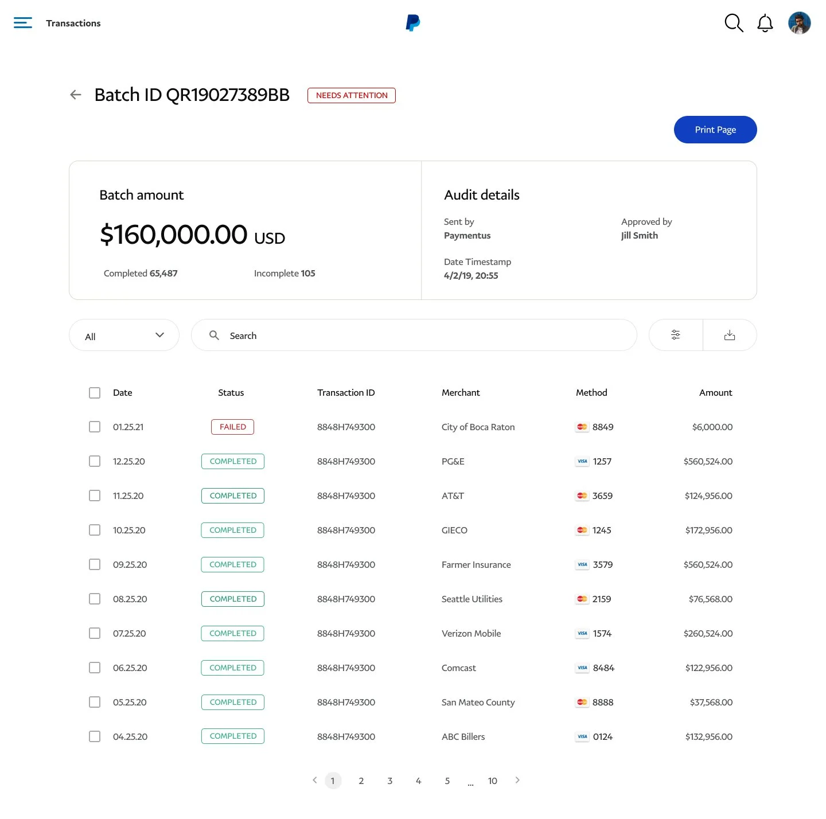The width and height of the screenshot is (826, 819).
Task: Sort by the Merchant column header
Action: coord(461,392)
